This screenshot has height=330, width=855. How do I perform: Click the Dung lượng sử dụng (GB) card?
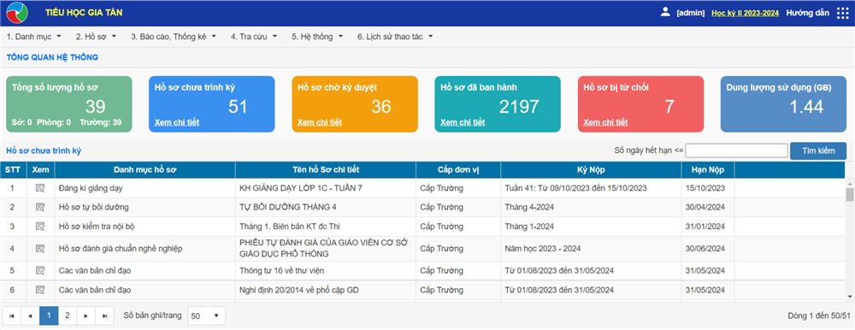point(783,104)
